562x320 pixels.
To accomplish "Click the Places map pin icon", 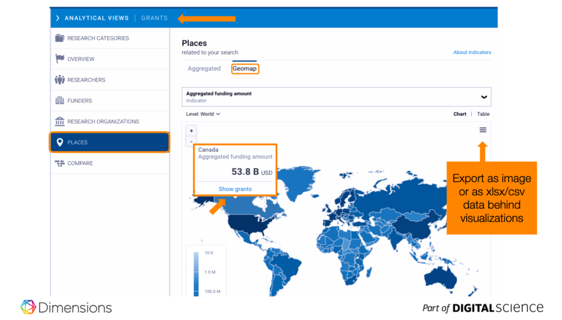I will 60,143.
